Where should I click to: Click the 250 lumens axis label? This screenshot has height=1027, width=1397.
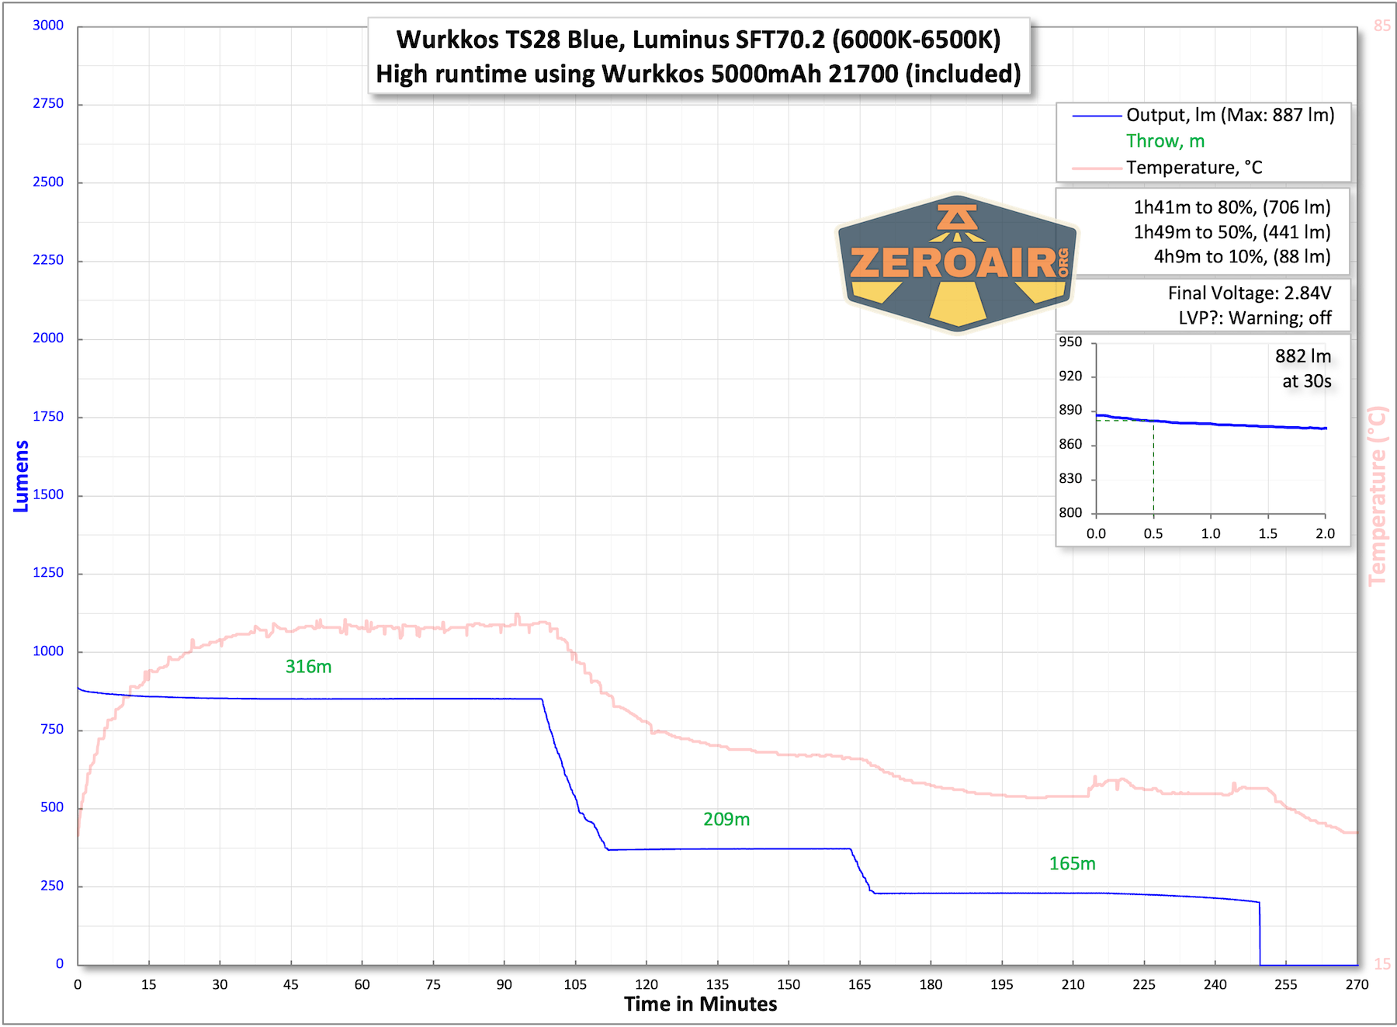(x=52, y=886)
